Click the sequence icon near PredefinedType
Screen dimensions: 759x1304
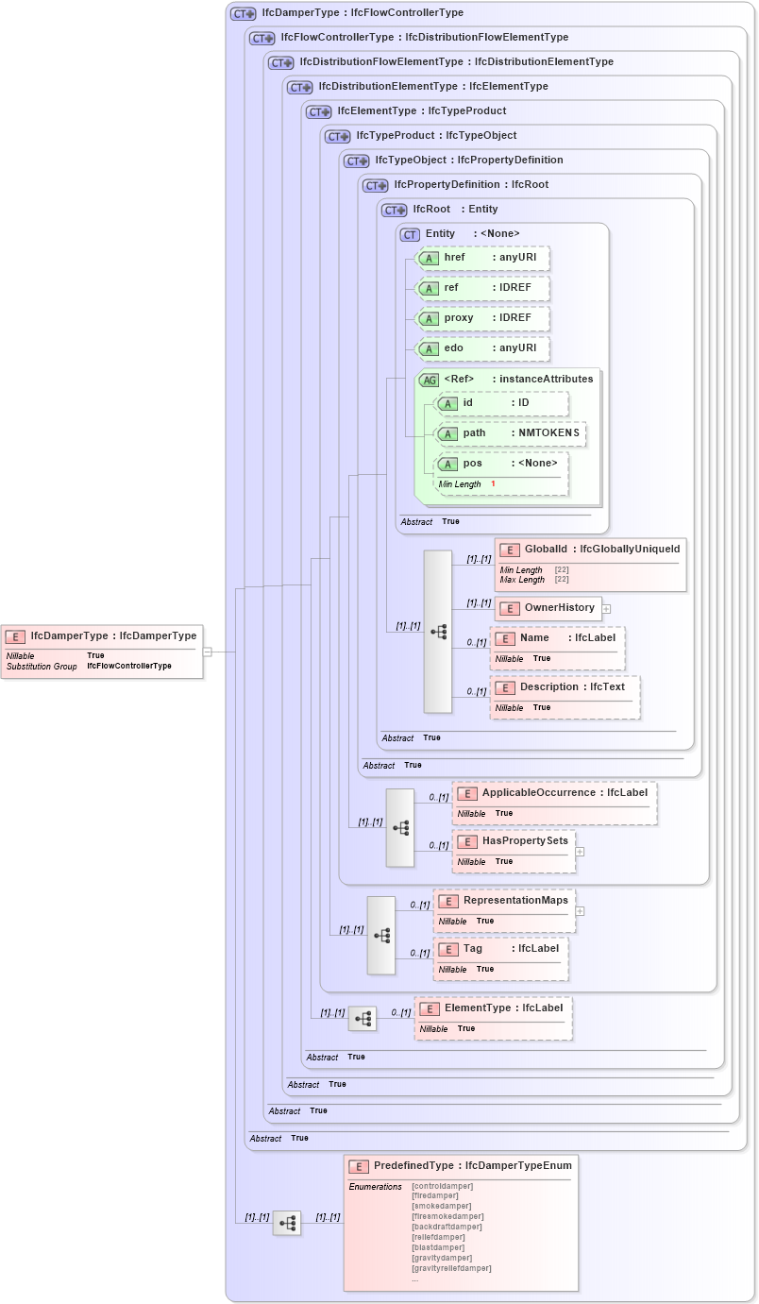286,1222
